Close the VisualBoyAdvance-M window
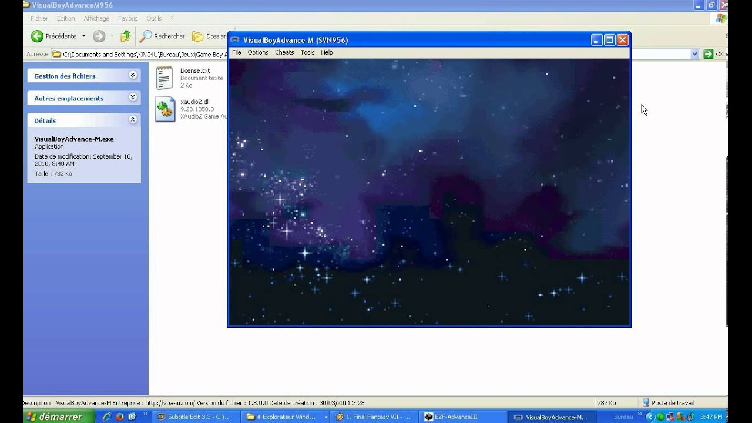 622,40
